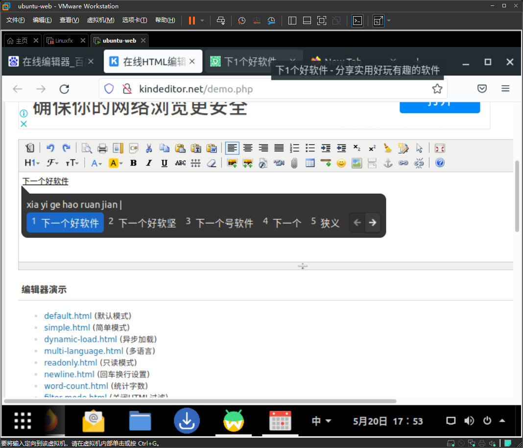Viewport: 523px width, 448px height.
Task: Click the Insert Table icon
Action: pos(310,163)
